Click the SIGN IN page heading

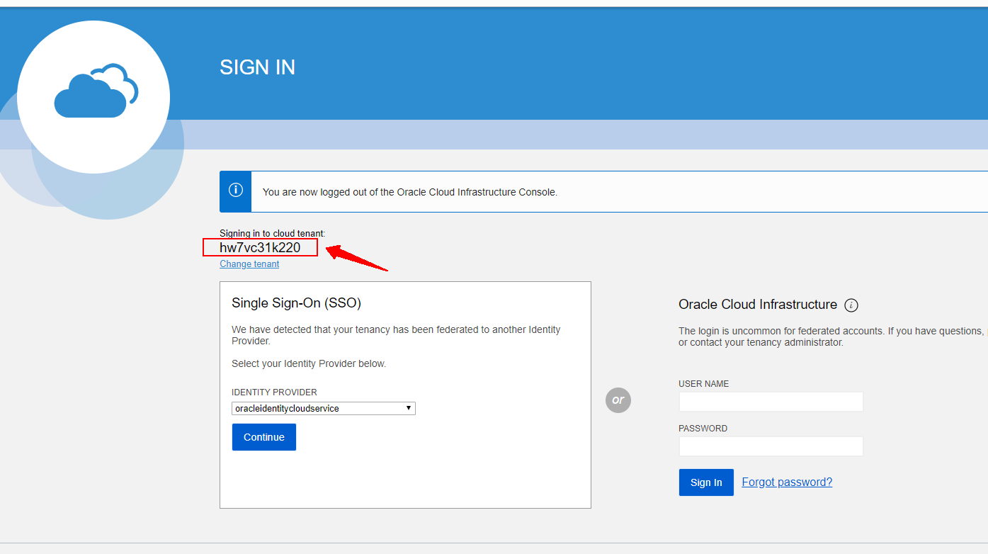(x=257, y=67)
